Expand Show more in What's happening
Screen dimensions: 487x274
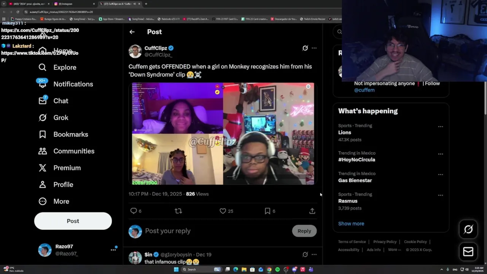tap(351, 224)
